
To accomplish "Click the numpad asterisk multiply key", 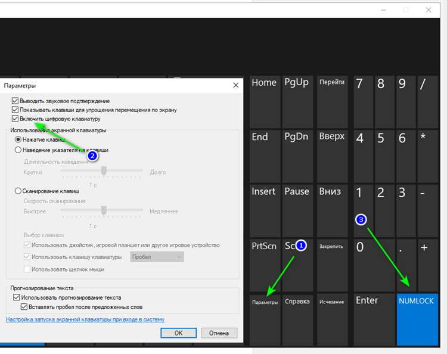I will 427,156.
